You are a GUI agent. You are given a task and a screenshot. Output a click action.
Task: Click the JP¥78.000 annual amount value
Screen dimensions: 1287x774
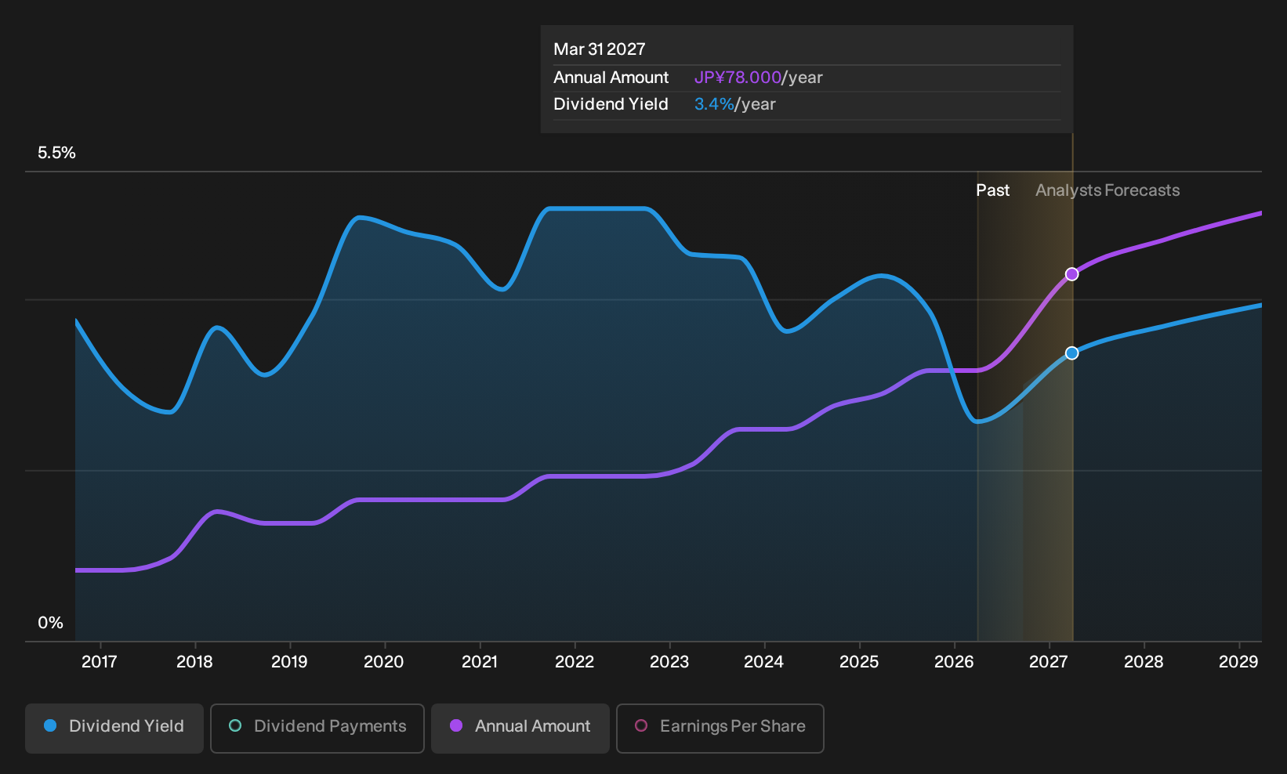tap(738, 78)
